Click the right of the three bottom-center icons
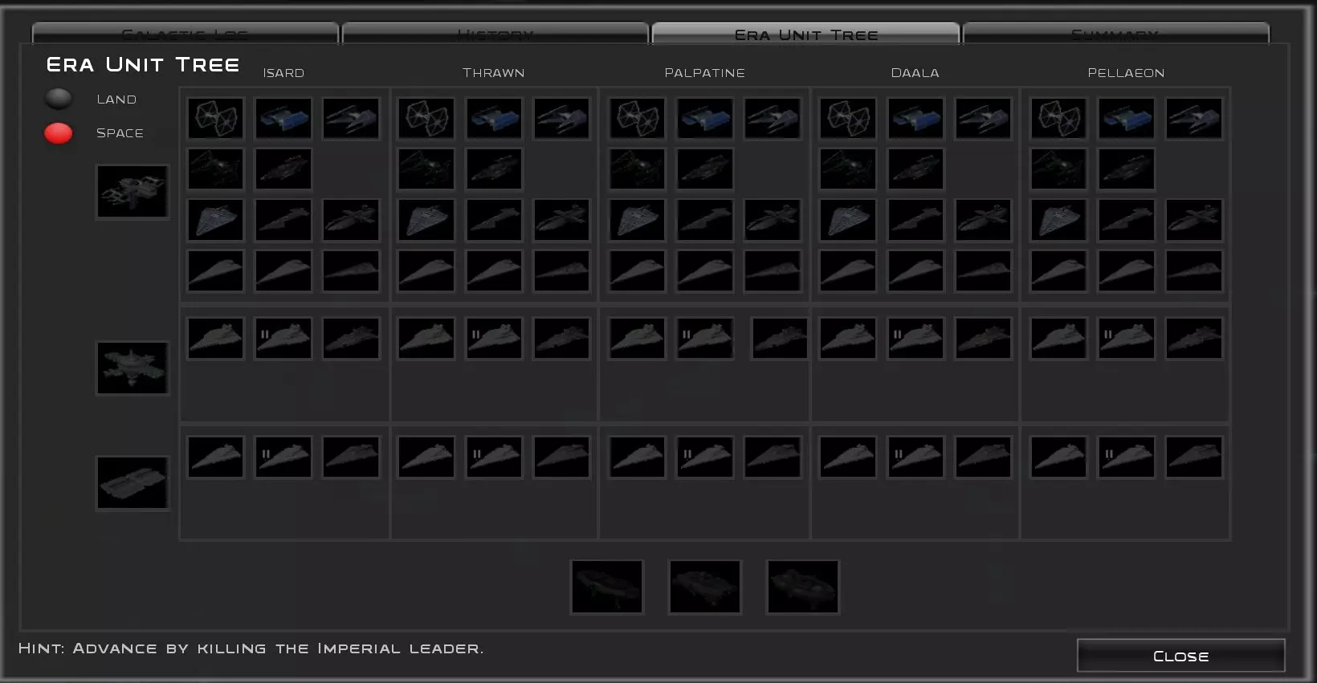The width and height of the screenshot is (1317, 683). pyautogui.click(x=803, y=587)
